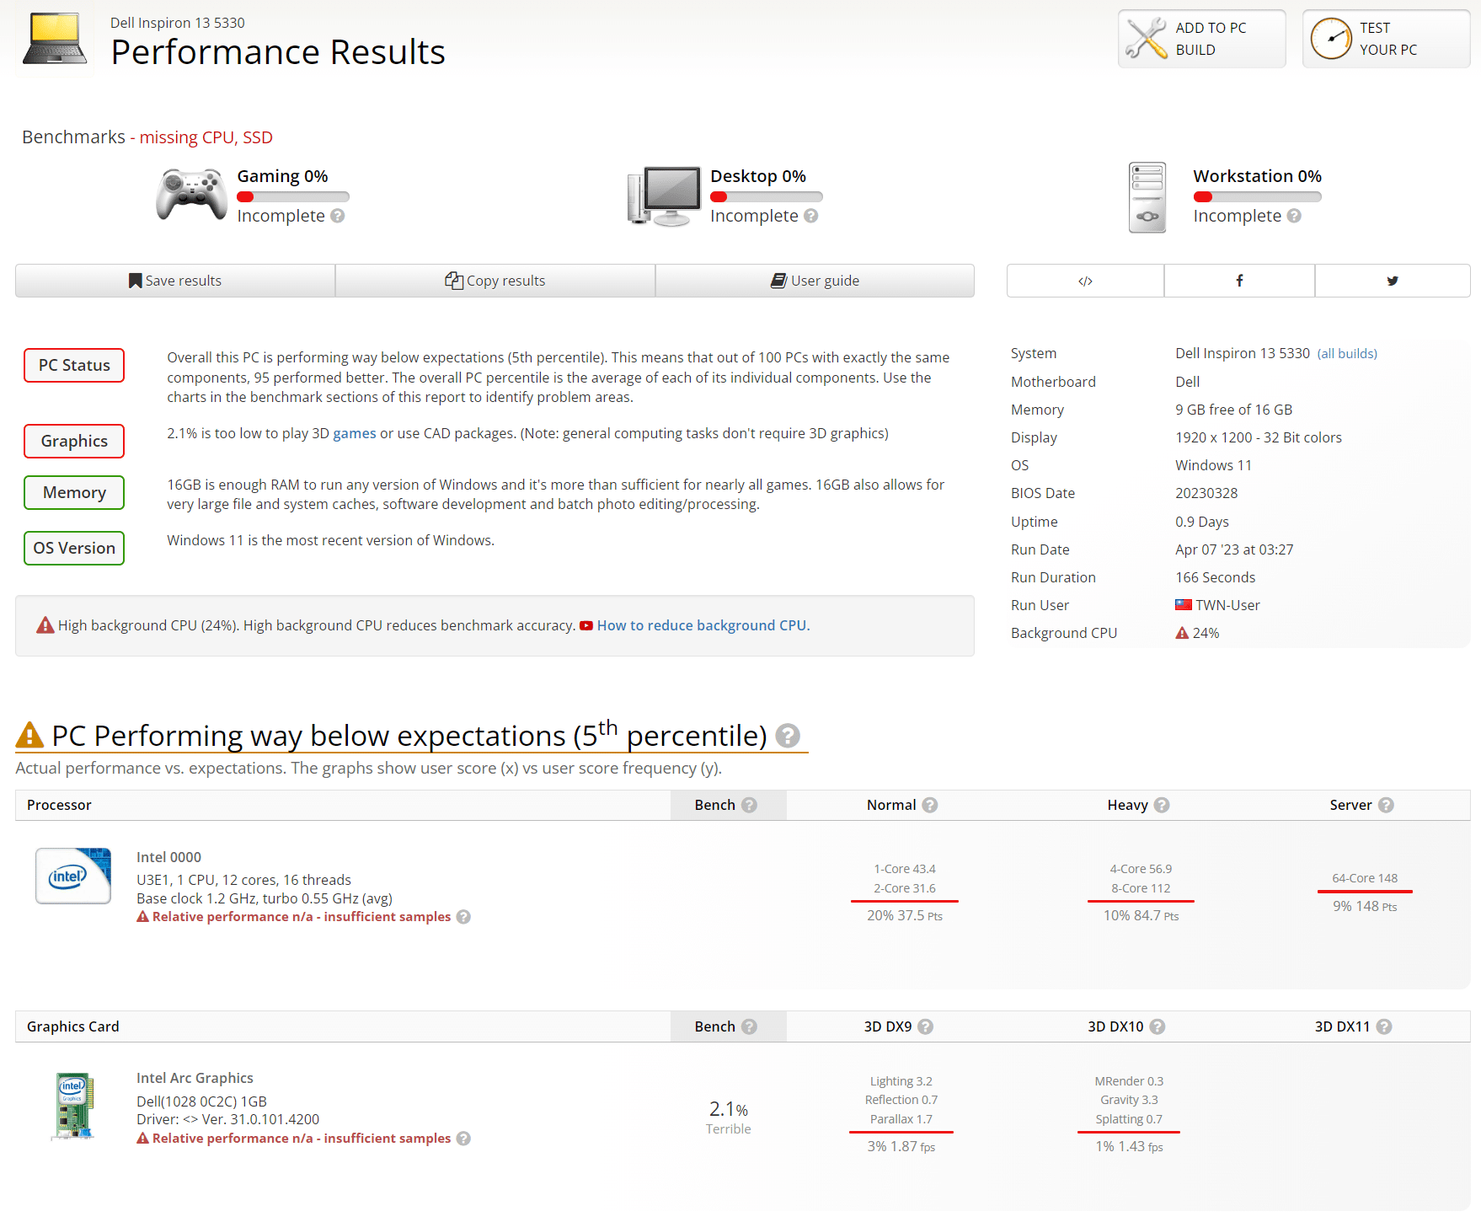Open help icon next to Processor Bench

(x=749, y=805)
